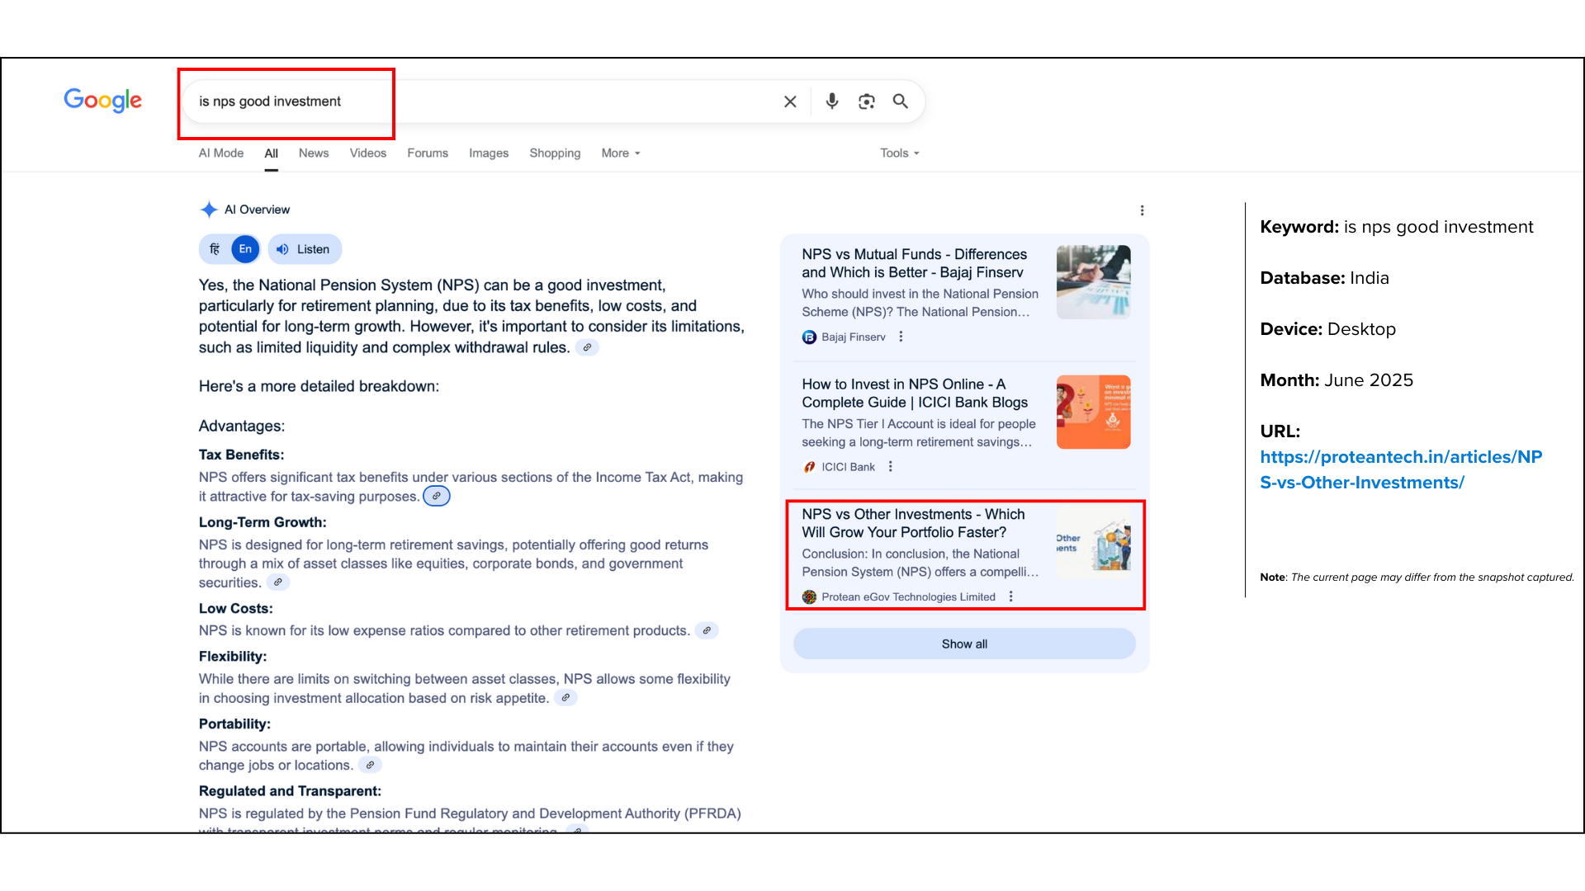
Task: Click the Device: Desktop text
Action: tap(1327, 329)
